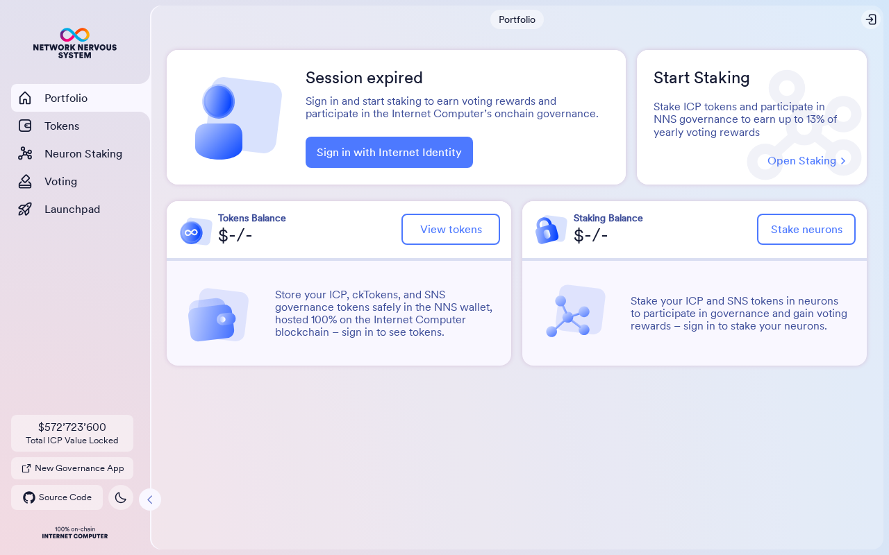
Task: Click the wallet illustration in tokens card
Action: (218, 315)
